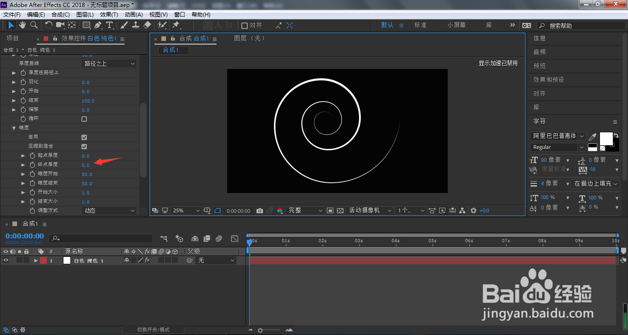Viewport: 628px width, 335px height.
Task: Toggle the 循环 checkbox
Action: coord(84,119)
